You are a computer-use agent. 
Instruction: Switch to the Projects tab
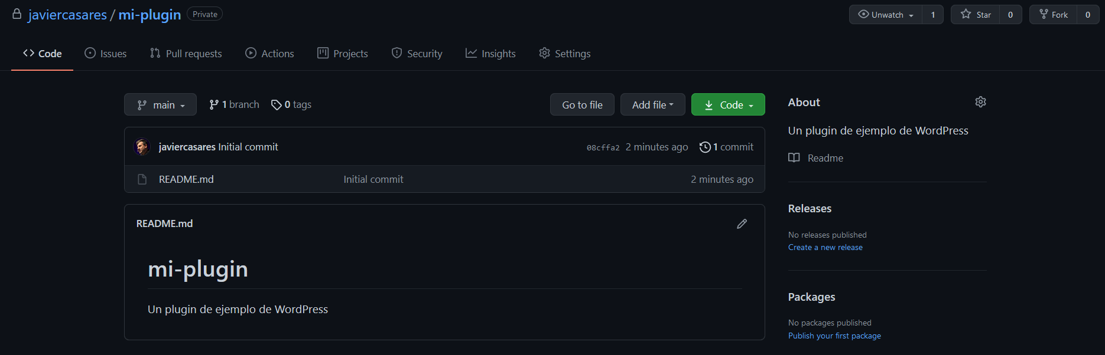[343, 54]
